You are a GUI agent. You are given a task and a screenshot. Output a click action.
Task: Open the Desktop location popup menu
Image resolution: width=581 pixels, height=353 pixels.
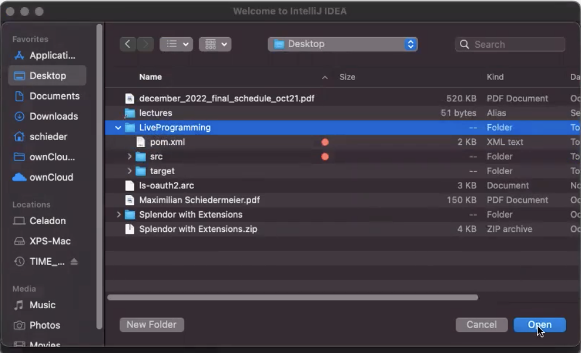(343, 44)
